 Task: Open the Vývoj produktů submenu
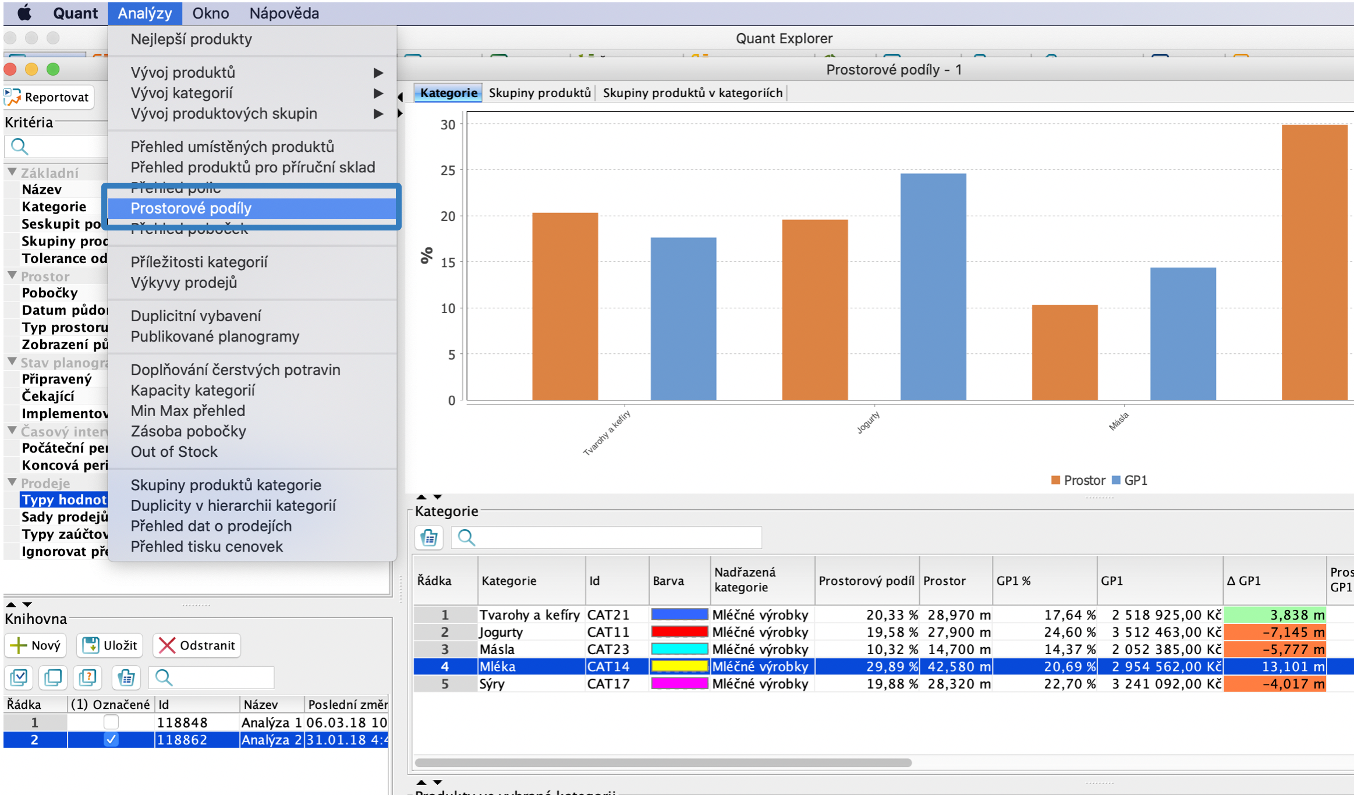click(x=252, y=73)
